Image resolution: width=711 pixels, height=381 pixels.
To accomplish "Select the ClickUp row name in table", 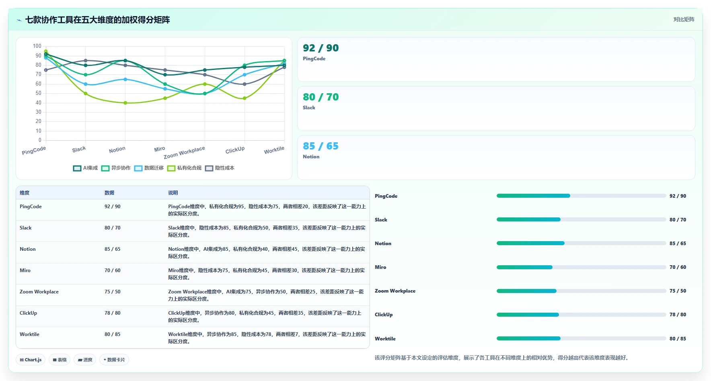I will tap(28, 313).
